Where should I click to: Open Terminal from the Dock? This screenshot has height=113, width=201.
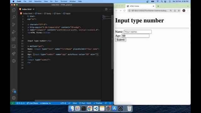(x=84, y=109)
